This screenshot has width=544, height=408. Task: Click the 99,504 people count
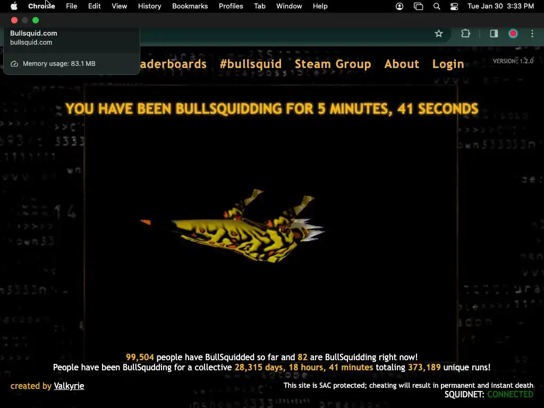(x=140, y=357)
